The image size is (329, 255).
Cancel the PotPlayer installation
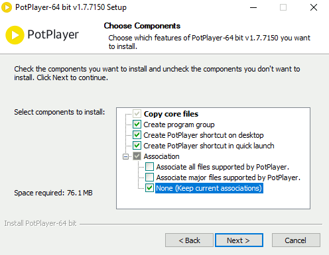pyautogui.click(x=296, y=240)
